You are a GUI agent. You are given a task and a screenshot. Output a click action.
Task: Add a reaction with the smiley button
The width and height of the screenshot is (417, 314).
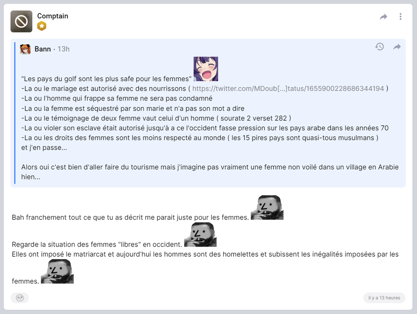click(20, 298)
